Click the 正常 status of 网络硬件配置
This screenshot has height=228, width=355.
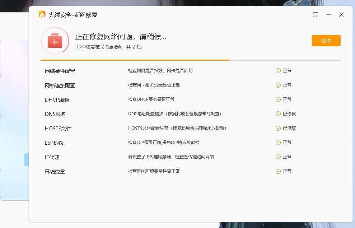coord(287,71)
